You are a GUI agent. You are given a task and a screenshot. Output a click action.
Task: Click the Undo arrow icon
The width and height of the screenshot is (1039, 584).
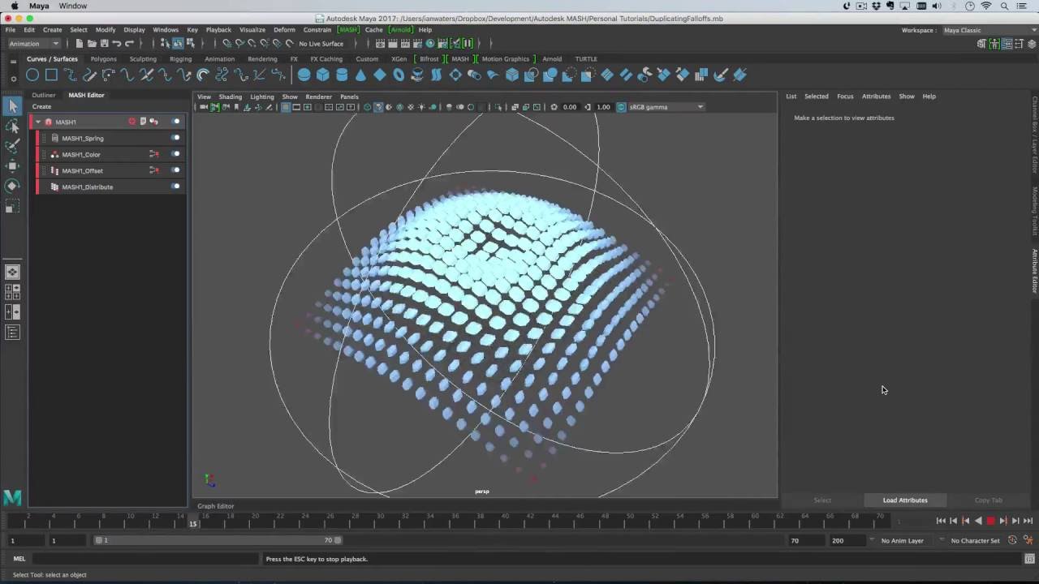117,43
